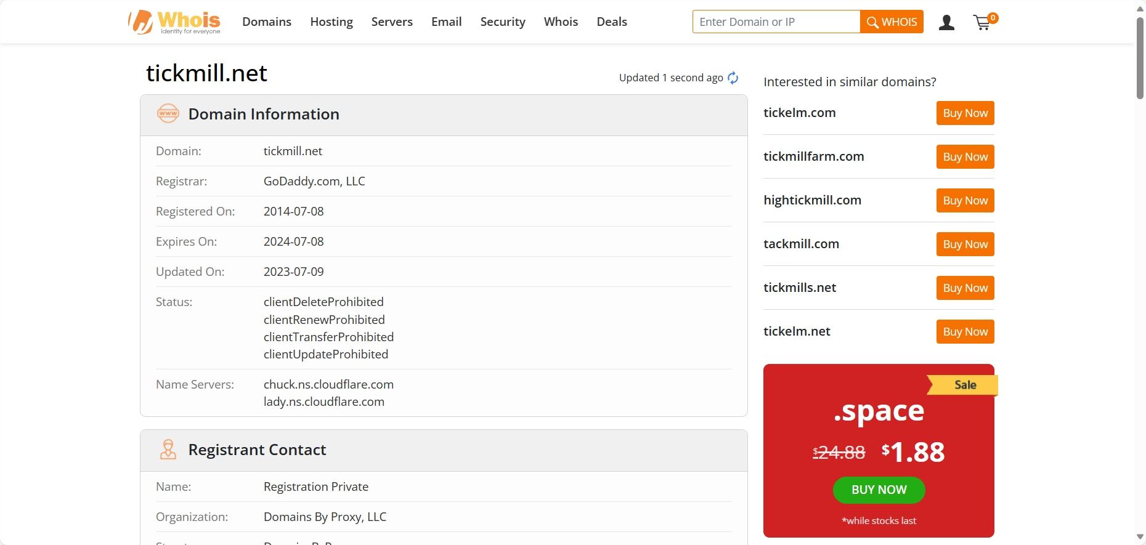This screenshot has height=545, width=1146.
Task: Buy Now for tickelm.net
Action: tap(965, 332)
